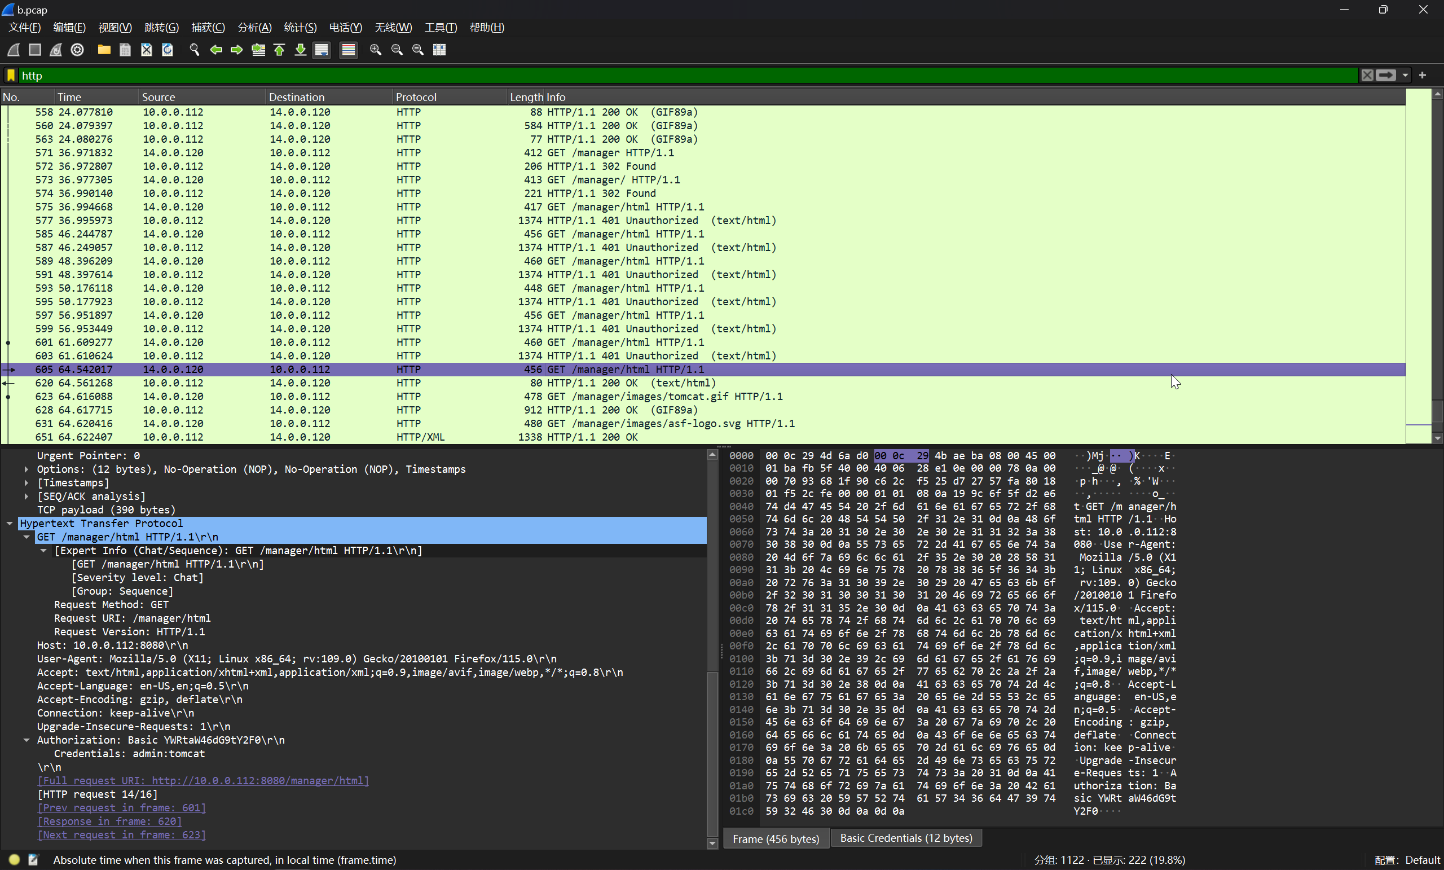Select packet 571 GET /manager HTTP/1.1
This screenshot has width=1444, height=870.
pyautogui.click(x=703, y=152)
